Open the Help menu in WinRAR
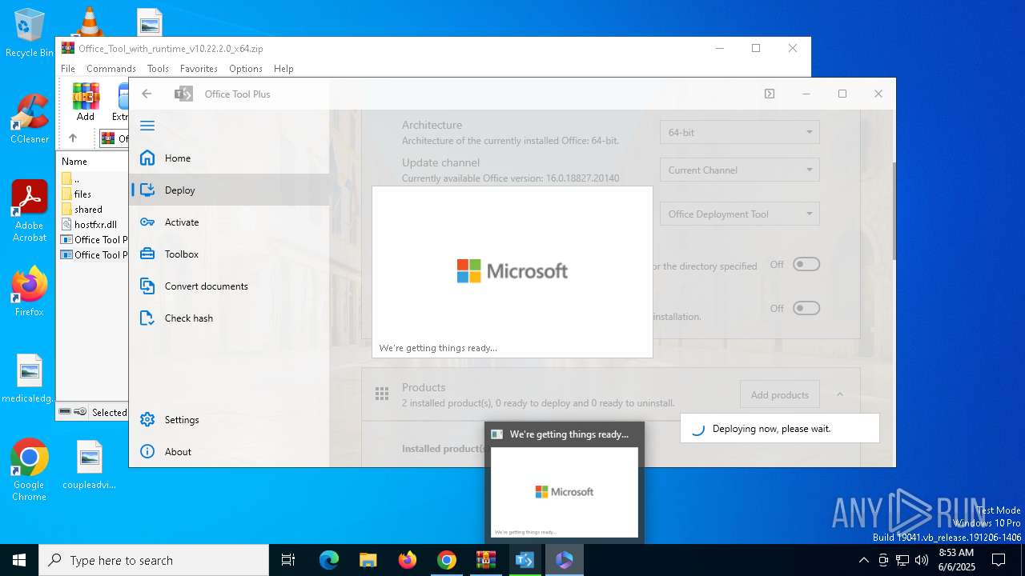Viewport: 1025px width, 576px height. pyautogui.click(x=283, y=69)
